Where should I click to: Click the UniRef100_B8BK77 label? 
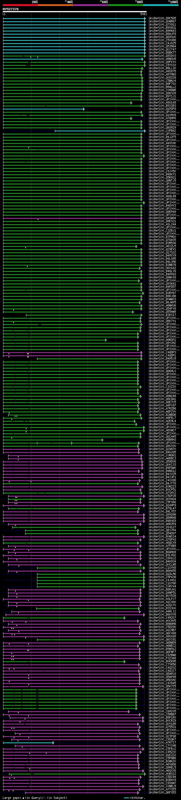[x=162, y=53]
